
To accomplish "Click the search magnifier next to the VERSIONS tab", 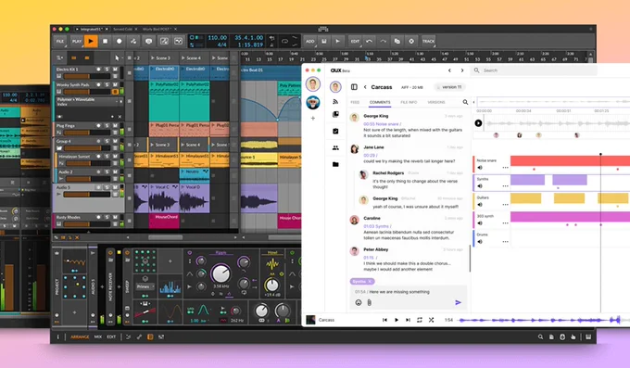I will click(465, 102).
